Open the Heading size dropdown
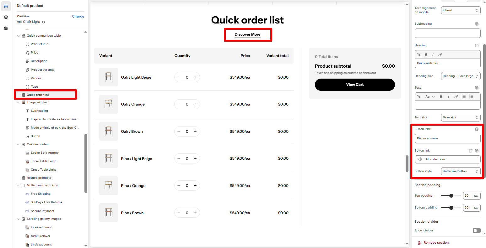 pos(461,76)
